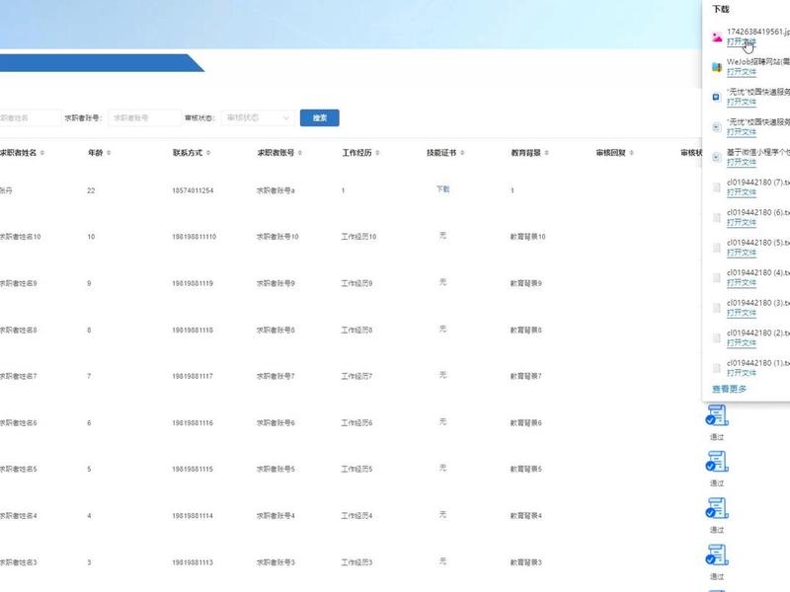
Task: Click the 教育背景 column header
Action: pos(526,153)
